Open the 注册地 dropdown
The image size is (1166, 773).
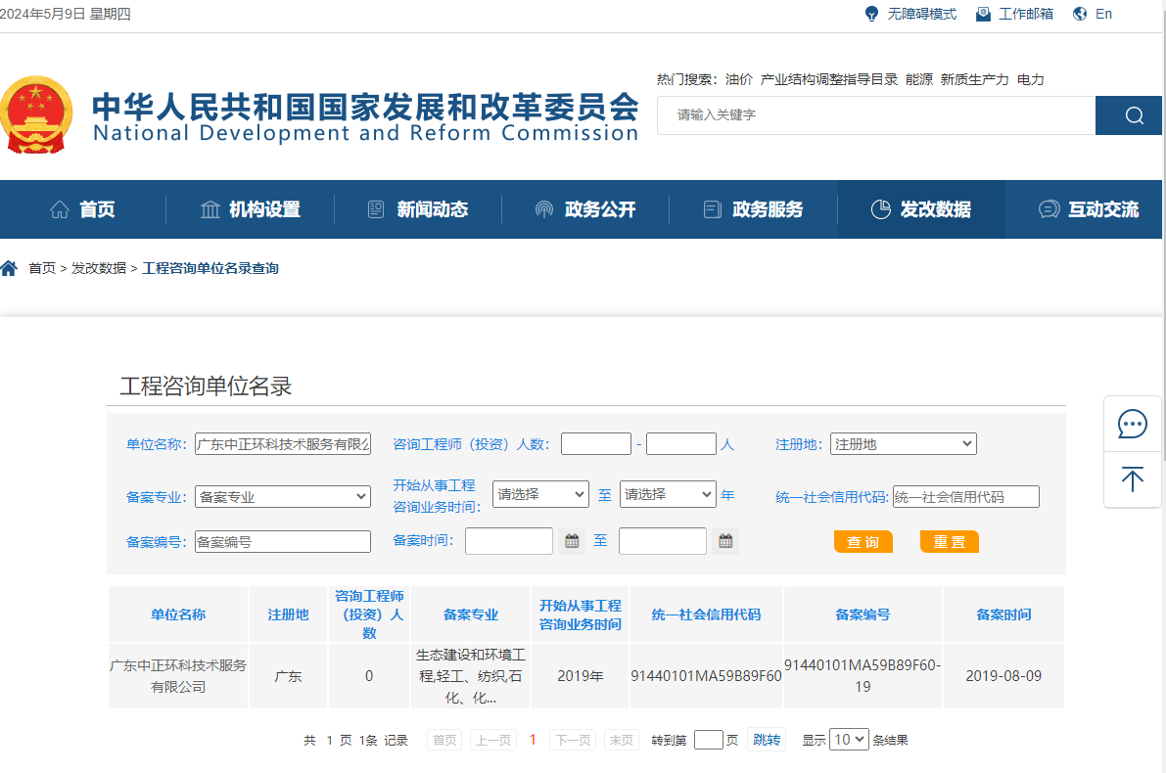pos(903,444)
